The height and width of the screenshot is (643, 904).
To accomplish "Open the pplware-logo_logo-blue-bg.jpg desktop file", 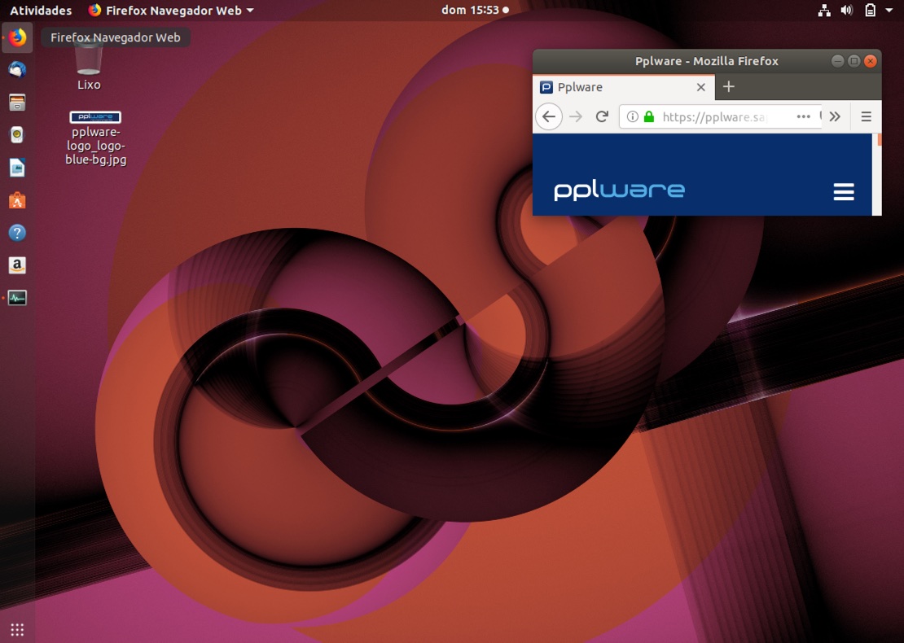I will point(95,116).
